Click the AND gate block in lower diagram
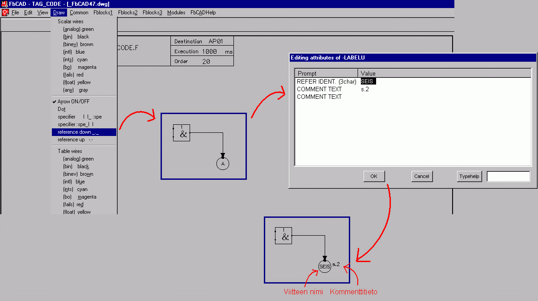The image size is (538, 301). pyautogui.click(x=284, y=236)
